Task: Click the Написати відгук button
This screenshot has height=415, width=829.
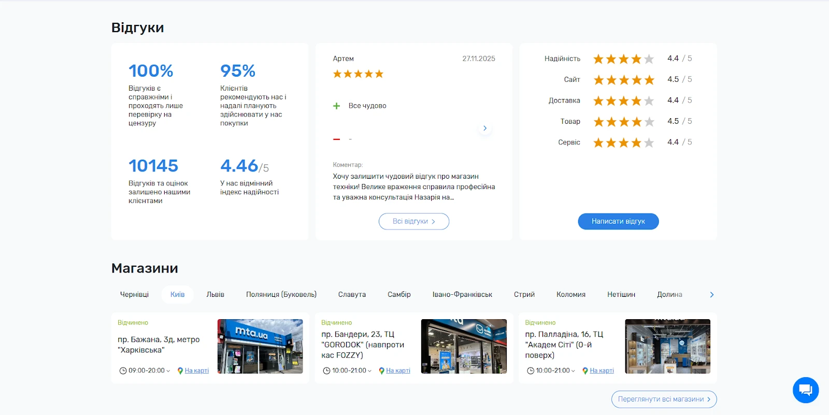Action: pos(618,221)
